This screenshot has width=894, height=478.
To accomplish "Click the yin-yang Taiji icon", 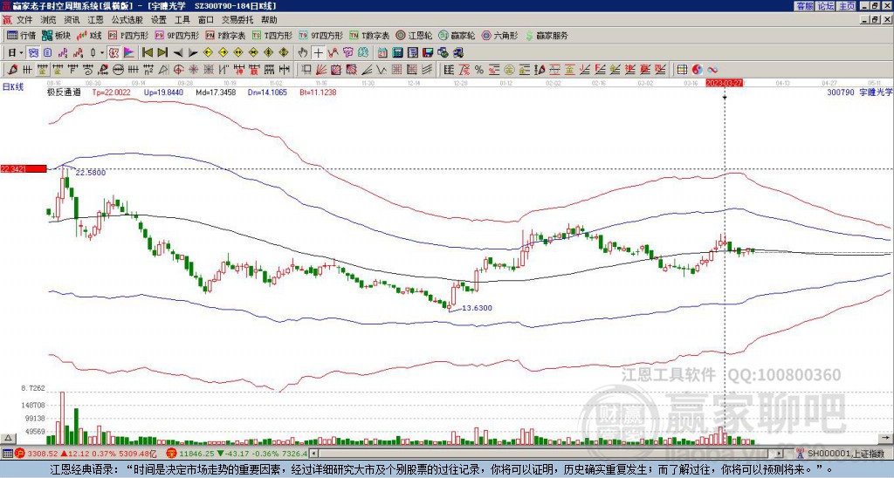I will click(697, 70).
